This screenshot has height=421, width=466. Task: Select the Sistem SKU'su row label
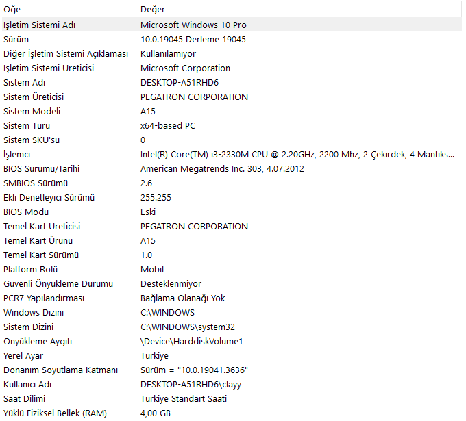(32, 140)
